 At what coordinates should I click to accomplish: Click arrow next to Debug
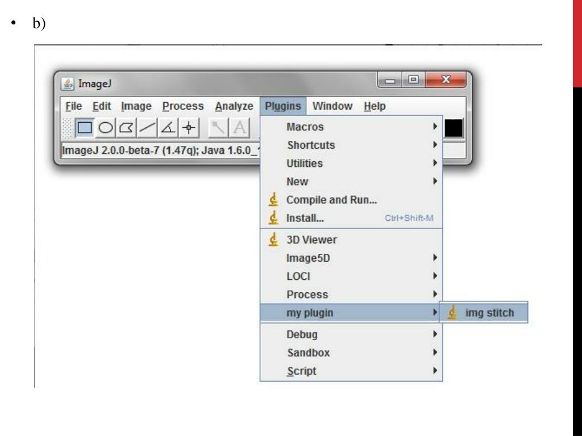click(435, 334)
